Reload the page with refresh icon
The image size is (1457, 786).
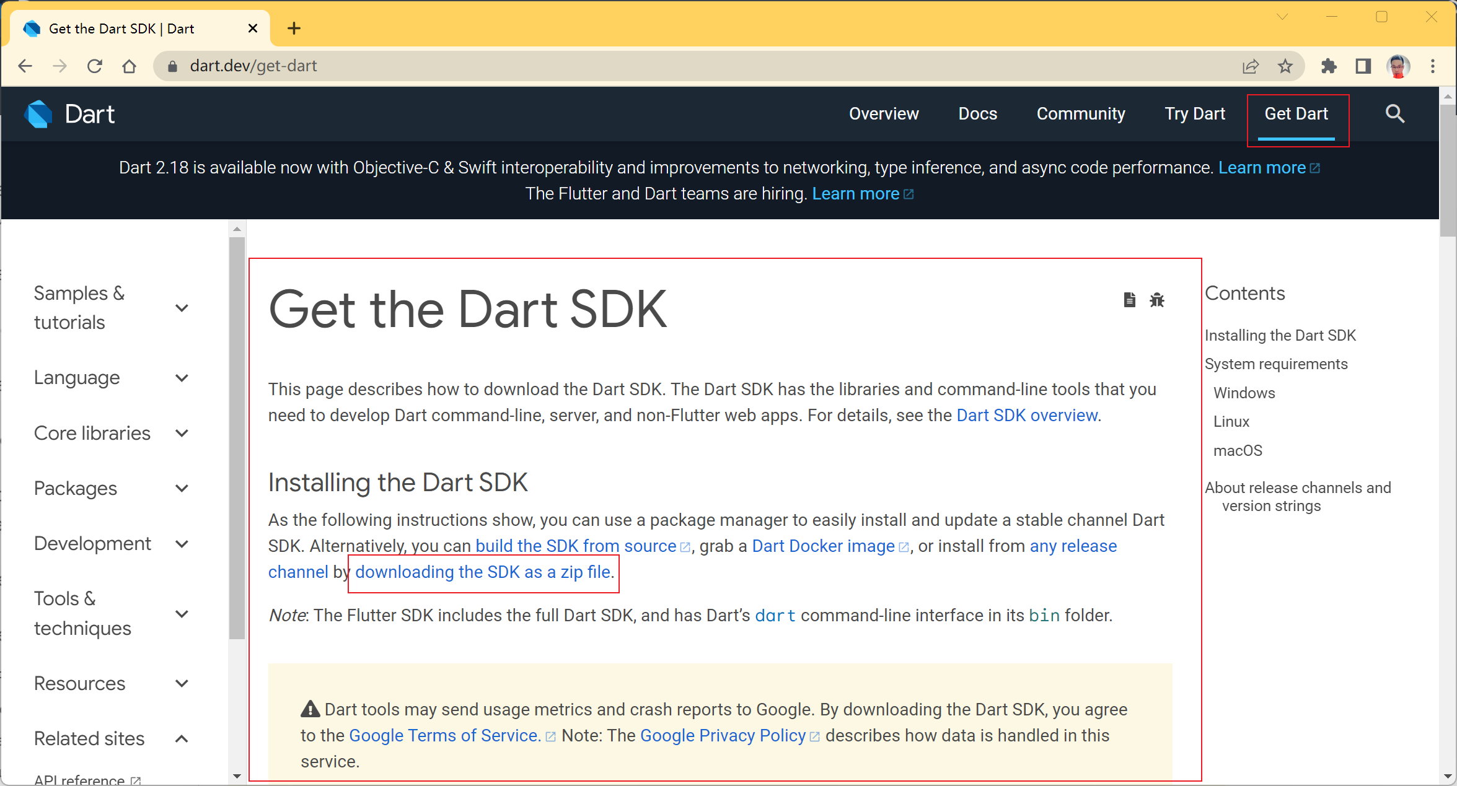(95, 66)
